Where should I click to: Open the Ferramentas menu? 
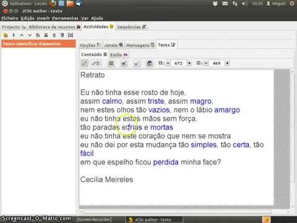tap(65, 18)
